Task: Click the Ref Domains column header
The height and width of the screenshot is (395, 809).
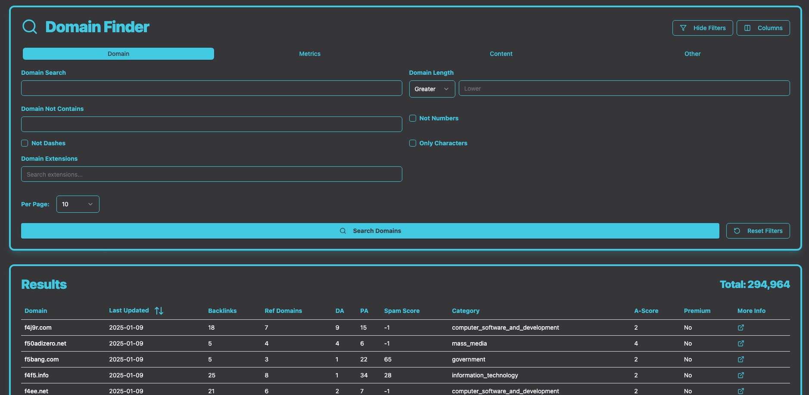Action: click(283, 311)
